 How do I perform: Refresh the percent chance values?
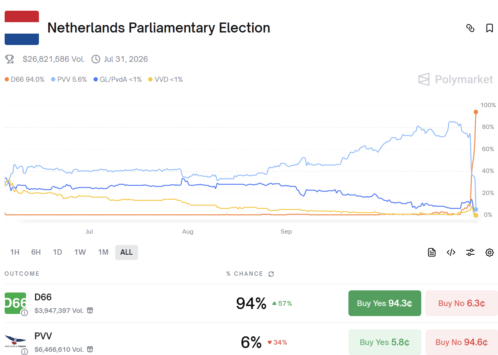click(271, 274)
